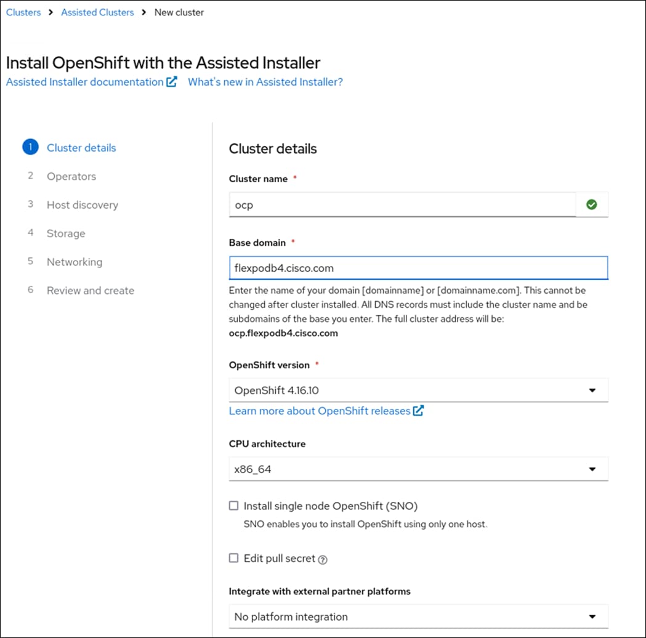The width and height of the screenshot is (646, 638).
Task: Click the step 1 circle number icon
Action: click(30, 148)
